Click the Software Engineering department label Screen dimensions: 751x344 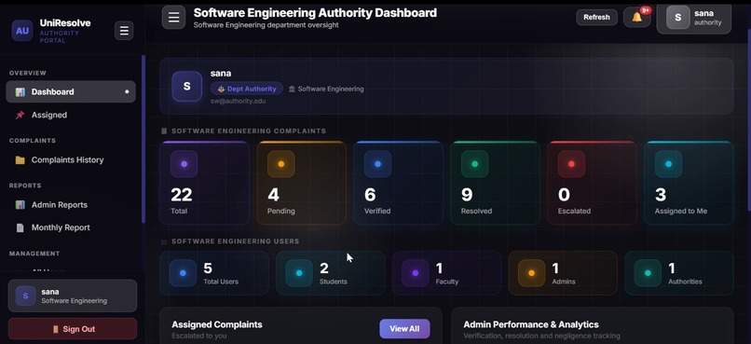(326, 89)
